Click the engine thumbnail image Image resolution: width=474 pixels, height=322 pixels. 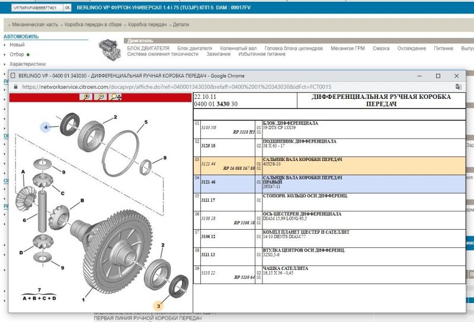click(x=108, y=47)
